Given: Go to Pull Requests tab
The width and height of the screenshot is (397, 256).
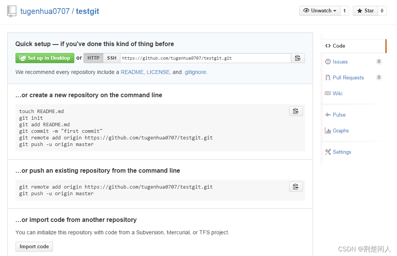Looking at the screenshot, I should (x=348, y=77).
